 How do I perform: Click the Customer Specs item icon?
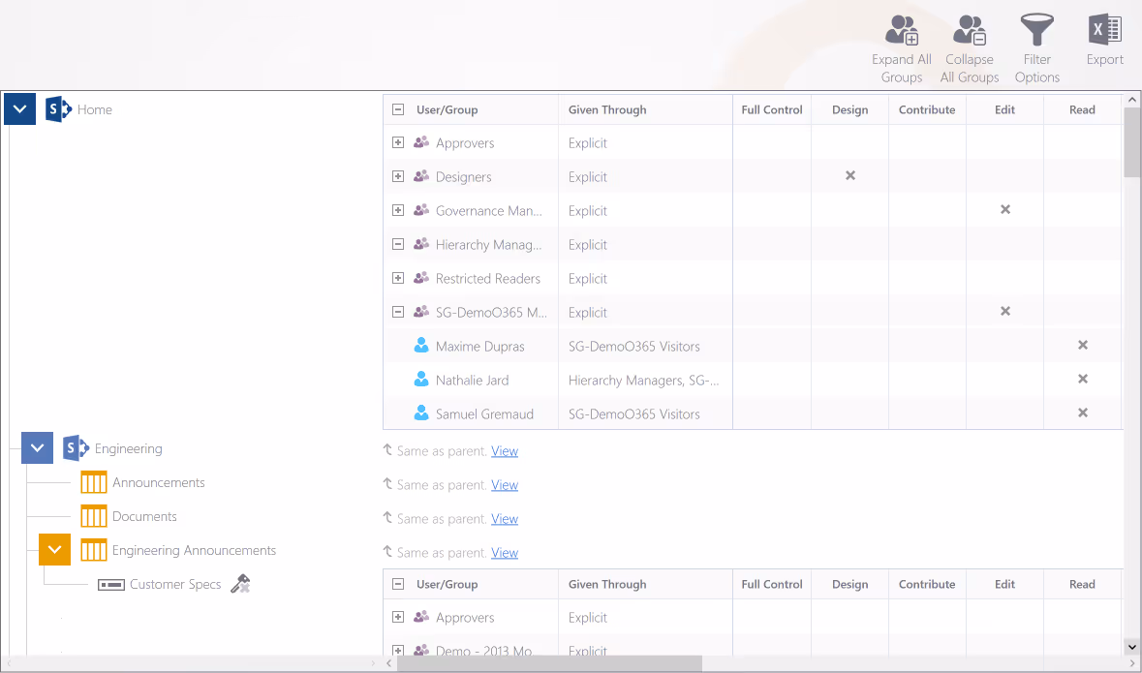click(110, 585)
